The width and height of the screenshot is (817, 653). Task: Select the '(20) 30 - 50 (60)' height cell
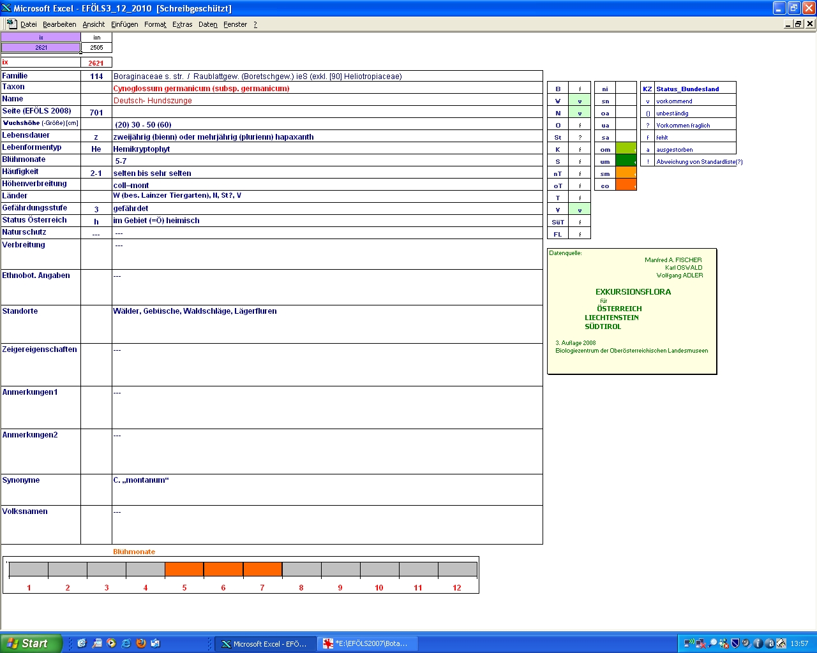click(x=327, y=124)
